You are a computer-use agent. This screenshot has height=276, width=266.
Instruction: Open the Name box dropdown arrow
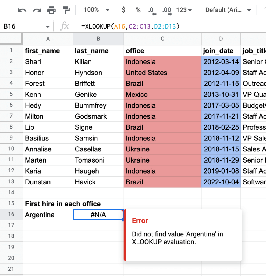(x=48, y=27)
